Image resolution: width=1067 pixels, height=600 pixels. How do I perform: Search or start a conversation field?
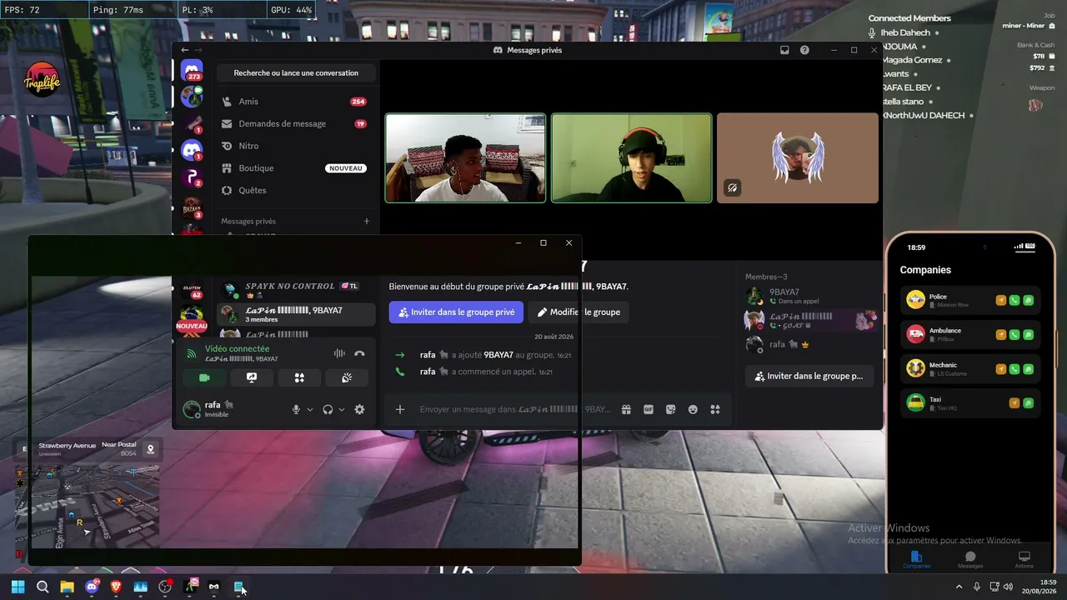pyautogui.click(x=296, y=72)
